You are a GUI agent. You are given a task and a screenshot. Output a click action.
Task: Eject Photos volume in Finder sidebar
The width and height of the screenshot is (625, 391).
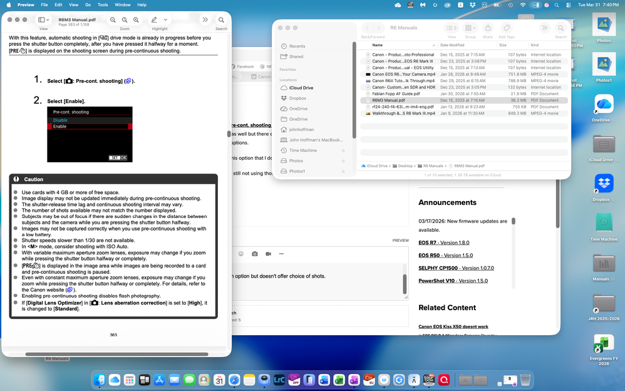tap(343, 161)
